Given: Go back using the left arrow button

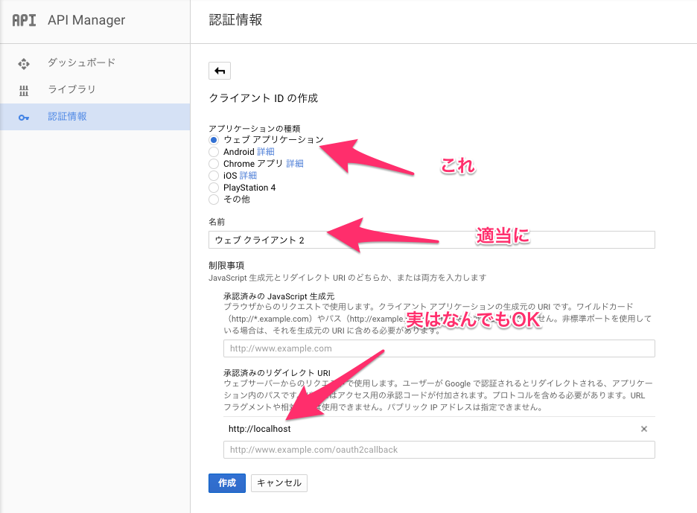Looking at the screenshot, I should (220, 71).
